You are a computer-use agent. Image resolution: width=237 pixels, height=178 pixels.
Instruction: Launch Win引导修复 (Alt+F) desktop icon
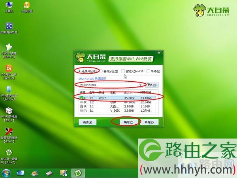(x=9, y=114)
